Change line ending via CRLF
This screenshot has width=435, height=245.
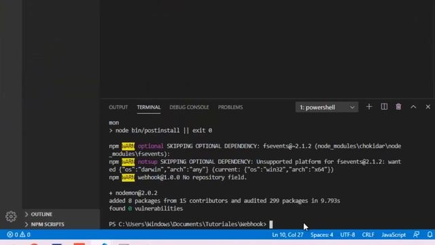coord(368,235)
